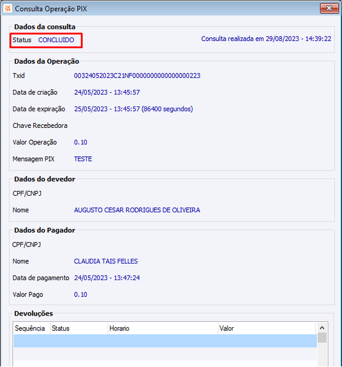Viewport: 342px width, 367px height.
Task: Select the highlighted first row in Devoluções
Action: [x=165, y=341]
